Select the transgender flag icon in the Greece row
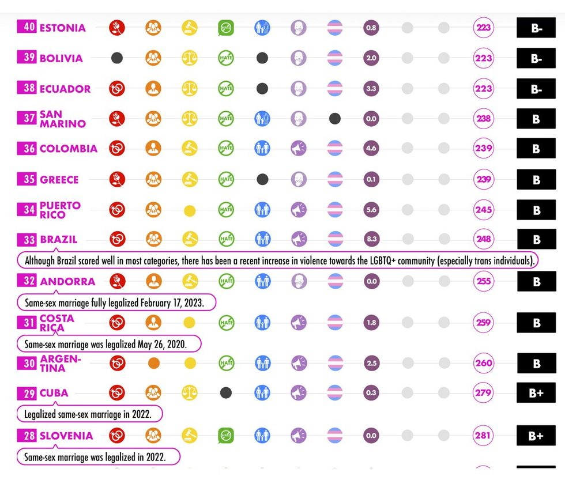Viewport: 565px width, 480px height. (335, 179)
